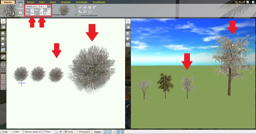Click the Mirador binoculars icon
256x134 pixels.
[x=20, y=13]
